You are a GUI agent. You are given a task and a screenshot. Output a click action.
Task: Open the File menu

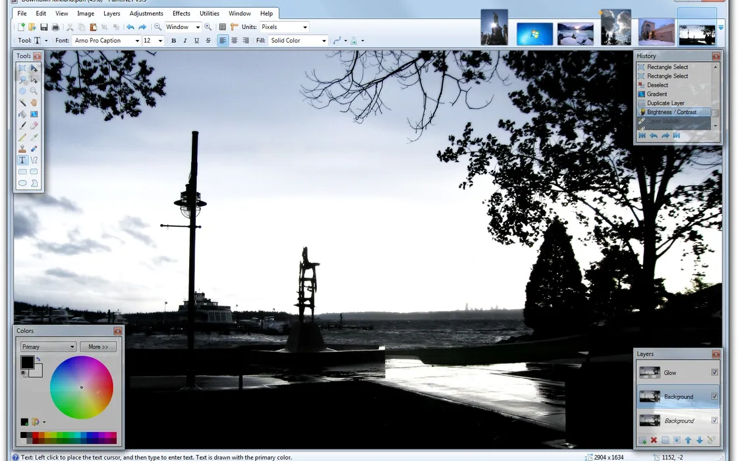tap(22, 13)
